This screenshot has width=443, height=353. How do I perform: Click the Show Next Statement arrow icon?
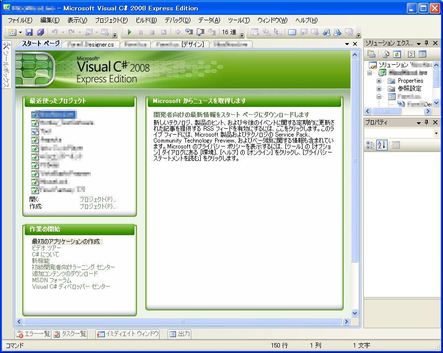pyautogui.click(x=177, y=32)
